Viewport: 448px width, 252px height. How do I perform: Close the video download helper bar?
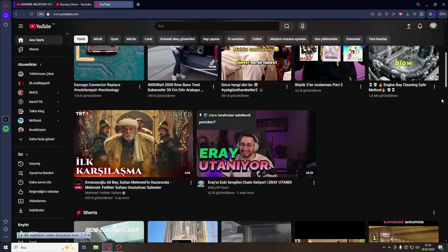click(x=89, y=235)
